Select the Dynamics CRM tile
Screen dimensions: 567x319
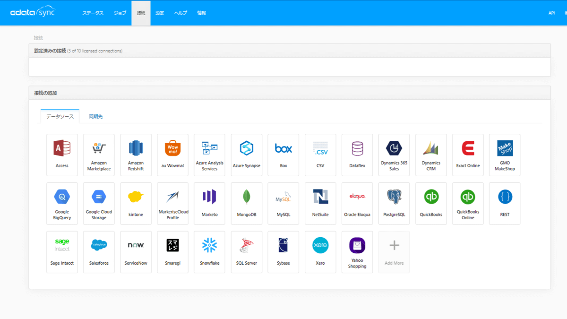point(431,155)
